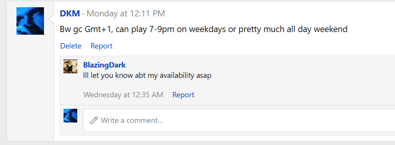
Task: Select the dot separator after DKM's name
Action: [x=83, y=14]
